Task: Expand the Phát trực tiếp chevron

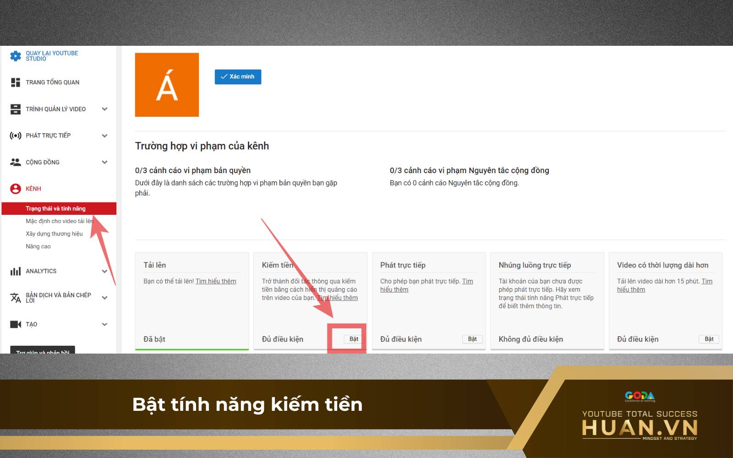Action: [104, 136]
